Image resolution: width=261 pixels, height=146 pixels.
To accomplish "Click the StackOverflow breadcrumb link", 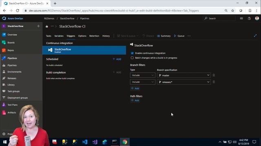I will [67, 18].
